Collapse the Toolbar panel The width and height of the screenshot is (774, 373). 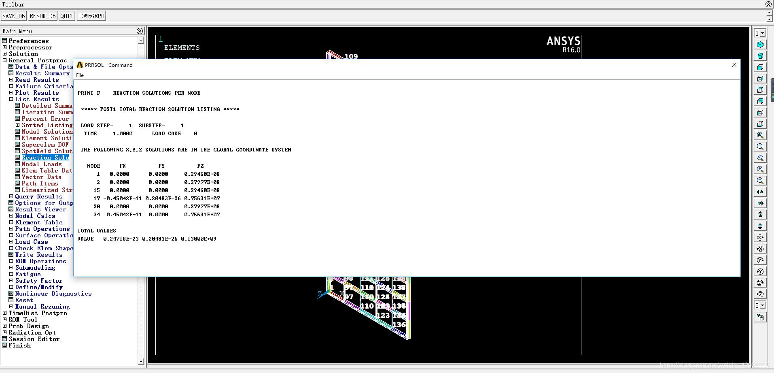point(768,4)
